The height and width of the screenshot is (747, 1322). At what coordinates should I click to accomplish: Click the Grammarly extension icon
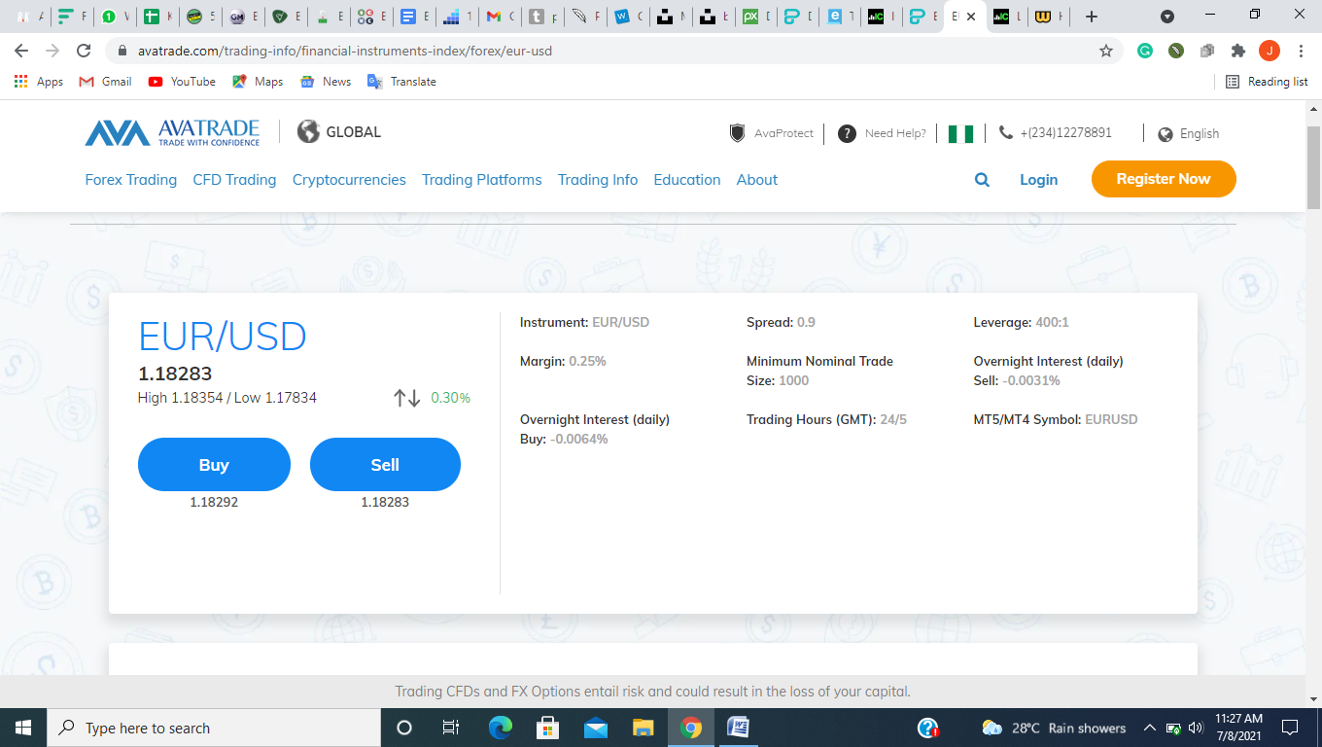coord(1145,51)
